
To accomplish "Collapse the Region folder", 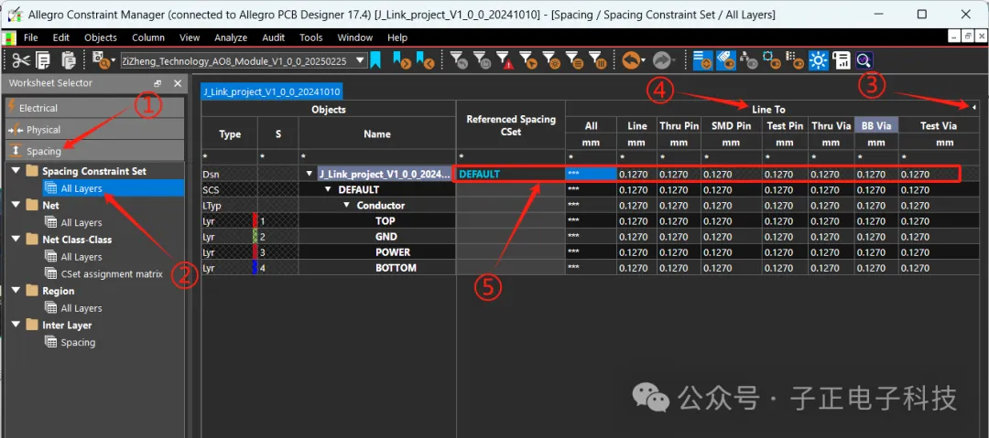I will [16, 291].
